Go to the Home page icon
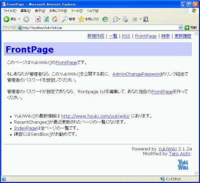This screenshot has width=200, height=183. pyautogui.click(x=54, y=19)
